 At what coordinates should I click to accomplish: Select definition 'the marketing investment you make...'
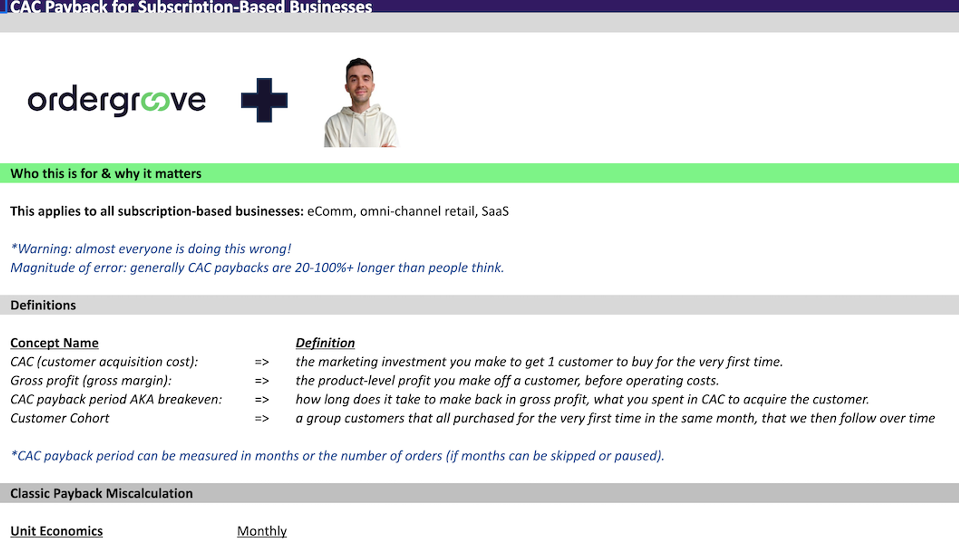tap(539, 362)
